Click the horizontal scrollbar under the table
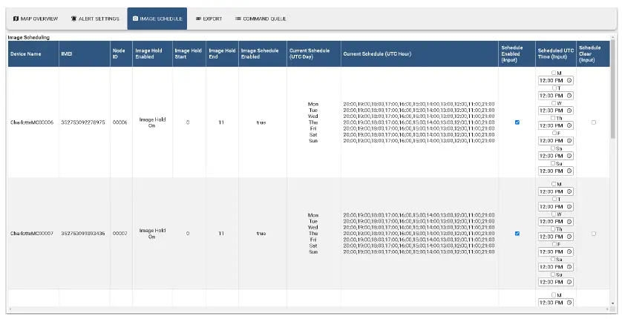The width and height of the screenshot is (622, 319). [310, 309]
